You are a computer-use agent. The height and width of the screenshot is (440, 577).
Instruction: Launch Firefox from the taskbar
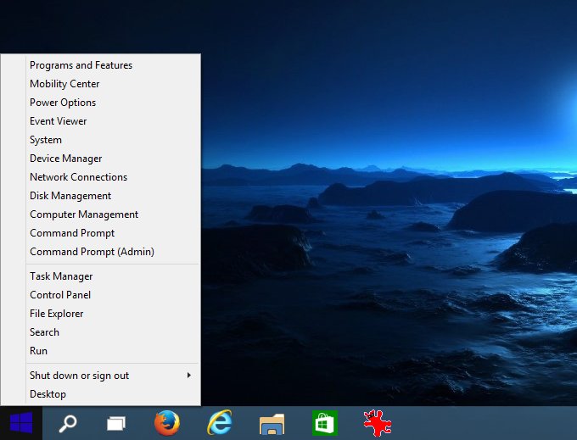pyautogui.click(x=167, y=423)
